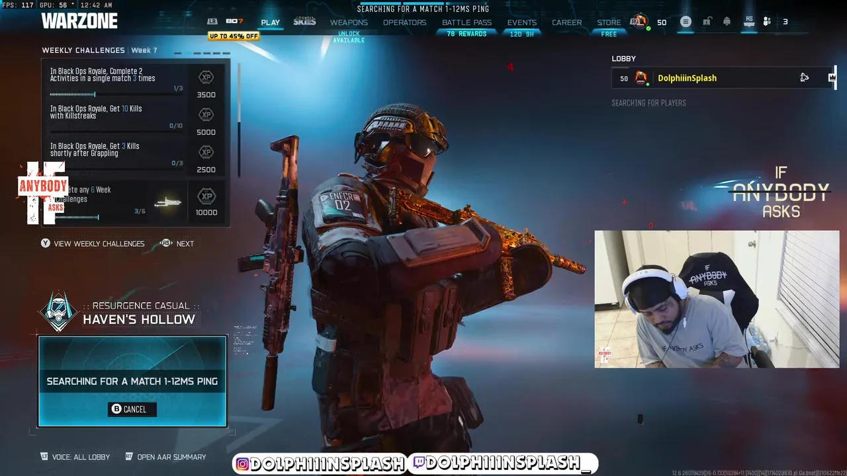847x476 pixels.
Task: Click View Weekly Challenges
Action: click(99, 244)
